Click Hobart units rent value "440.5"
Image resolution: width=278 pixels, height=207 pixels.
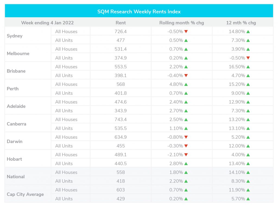(x=121, y=164)
